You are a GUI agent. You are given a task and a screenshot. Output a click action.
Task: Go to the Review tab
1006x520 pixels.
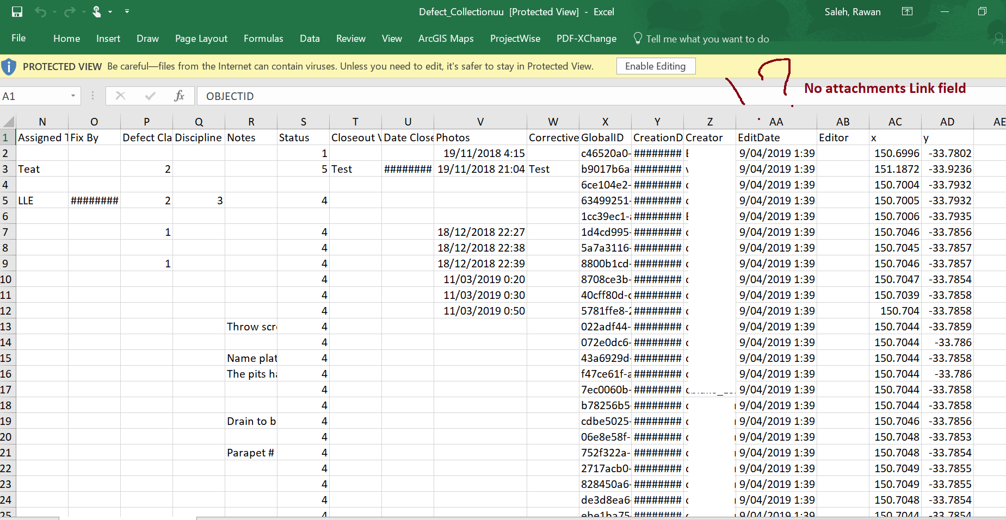350,39
